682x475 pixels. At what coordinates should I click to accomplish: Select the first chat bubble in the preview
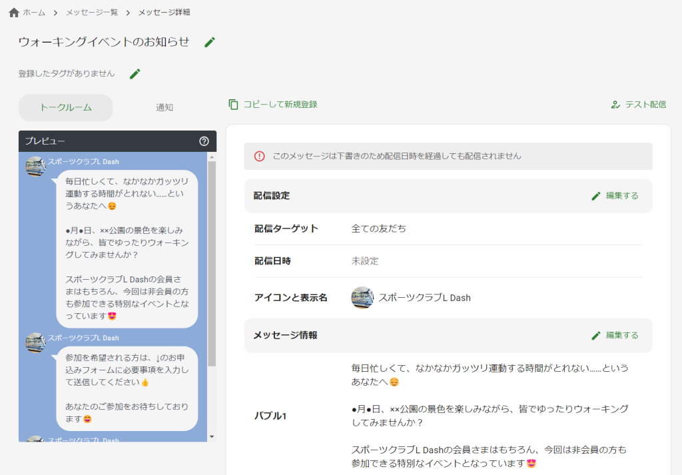[x=127, y=246]
